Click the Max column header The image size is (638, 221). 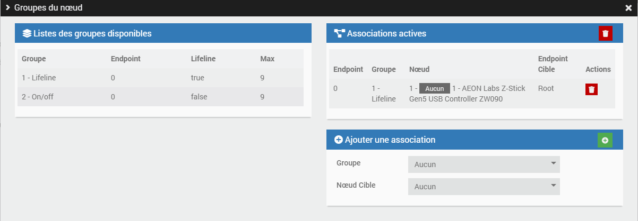267,59
